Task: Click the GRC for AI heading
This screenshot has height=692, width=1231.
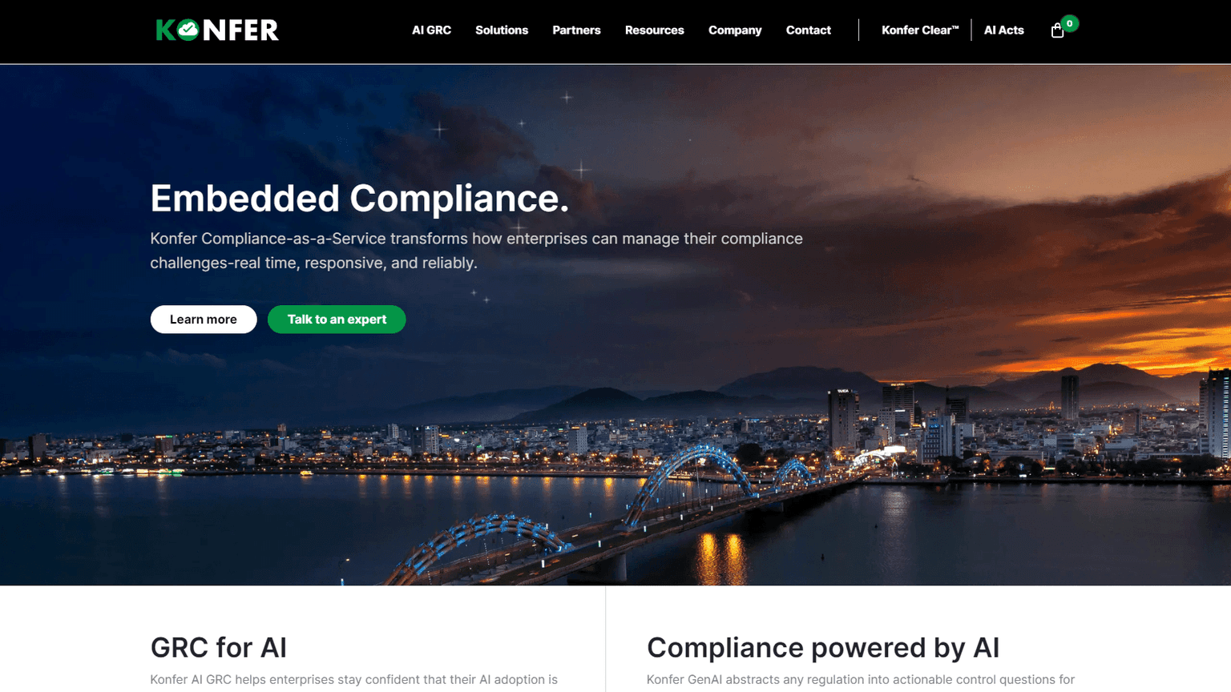Action: tap(218, 647)
